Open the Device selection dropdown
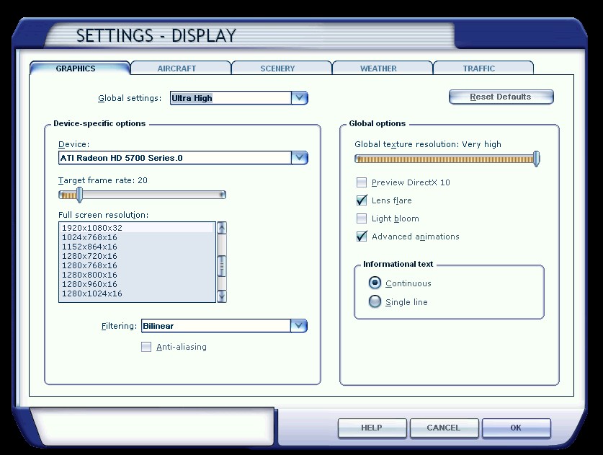Viewport: 603px width, 455px height. (299, 158)
